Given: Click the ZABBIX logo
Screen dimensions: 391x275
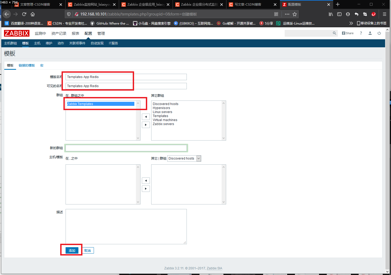Looking at the screenshot, I should [x=17, y=33].
